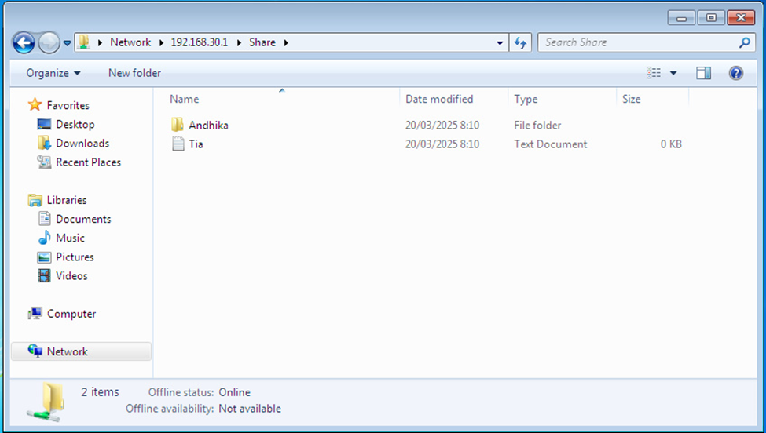Open the Music library
The image size is (766, 433).
click(71, 238)
